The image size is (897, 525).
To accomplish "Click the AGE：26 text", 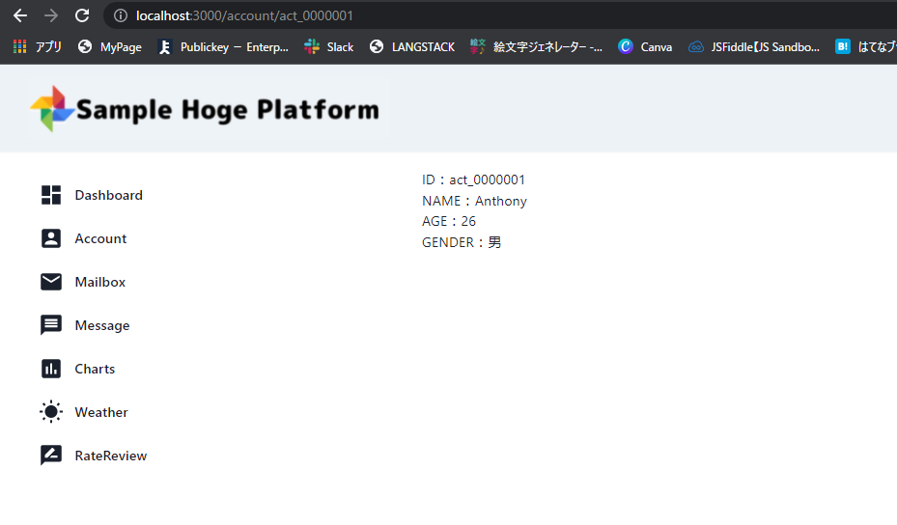I will [x=449, y=221].
